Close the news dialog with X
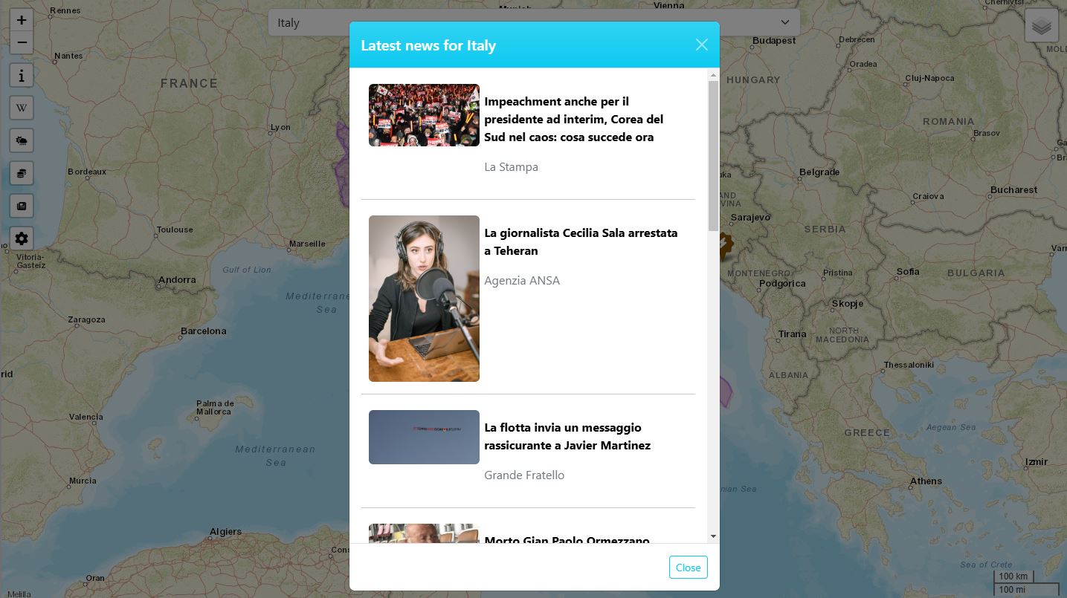Image resolution: width=1067 pixels, height=598 pixels. (x=701, y=45)
